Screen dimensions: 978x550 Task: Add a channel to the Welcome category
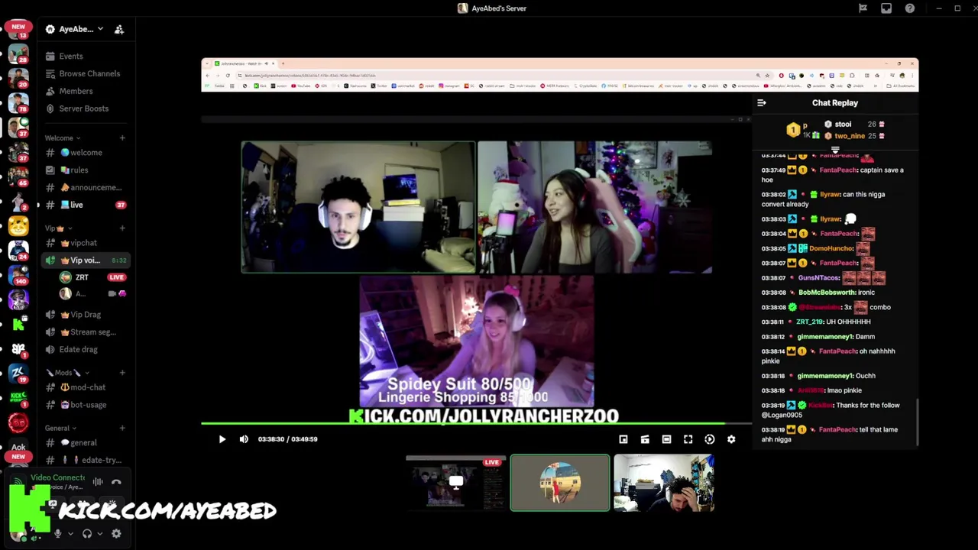point(122,137)
